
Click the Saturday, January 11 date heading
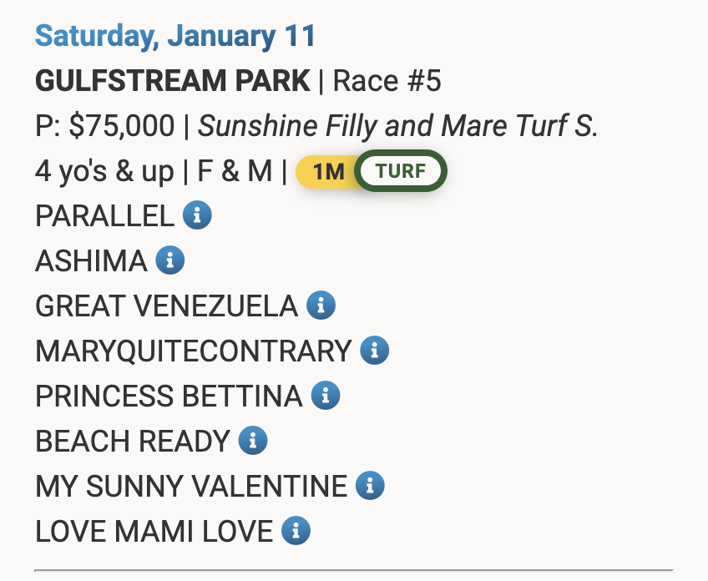coord(175,37)
